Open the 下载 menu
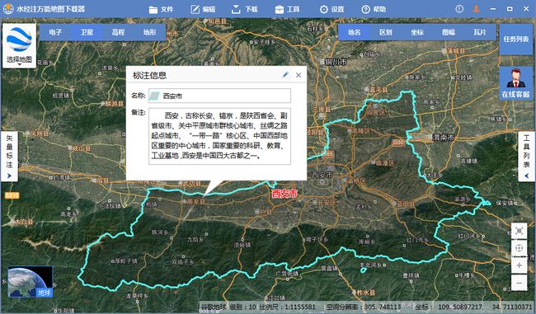Image resolution: width=536 pixels, height=314 pixels. tap(244, 9)
